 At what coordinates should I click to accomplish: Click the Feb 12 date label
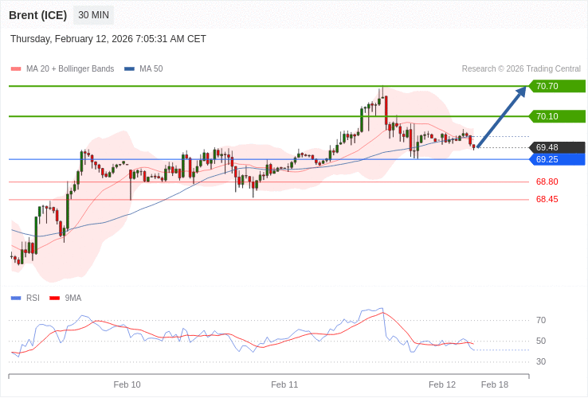[442, 384]
